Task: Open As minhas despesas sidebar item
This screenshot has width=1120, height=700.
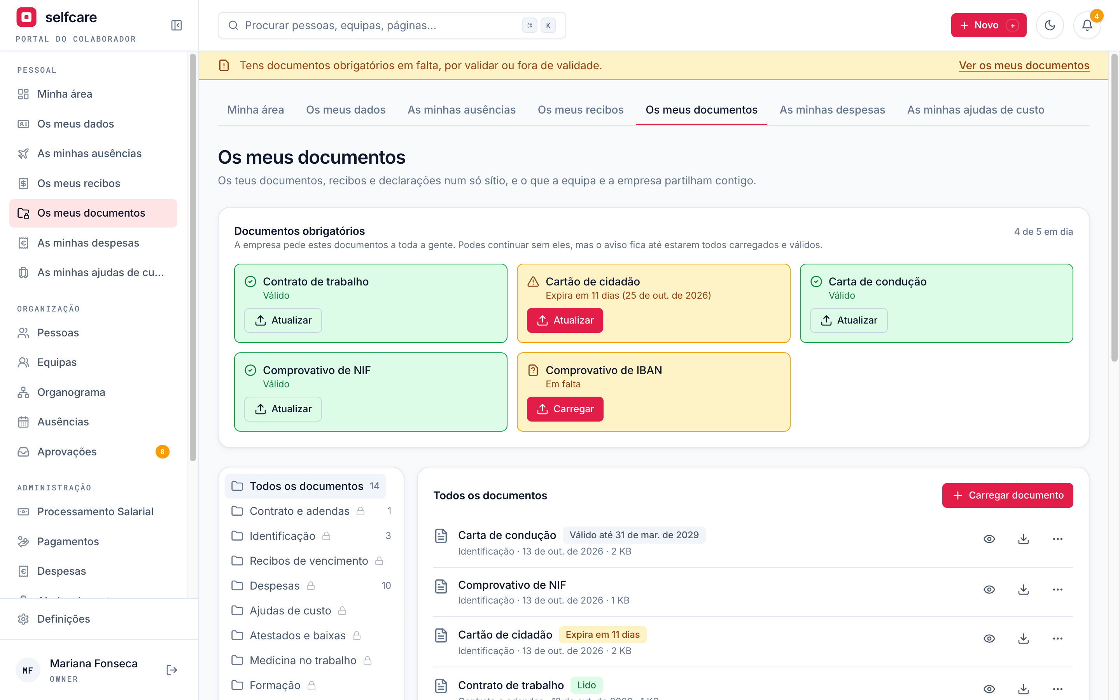Action: coord(93,243)
